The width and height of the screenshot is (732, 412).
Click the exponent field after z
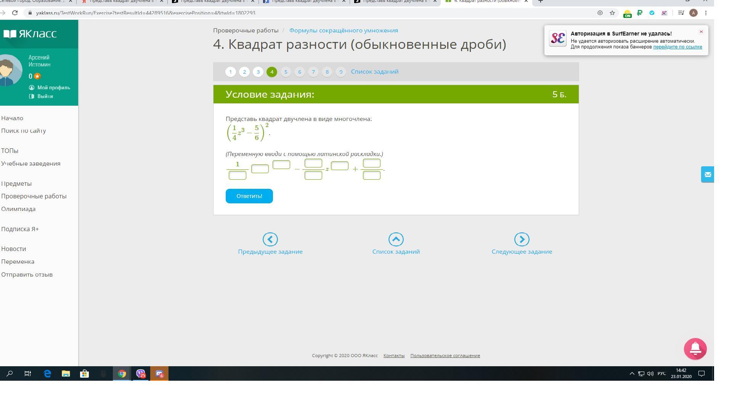point(340,166)
